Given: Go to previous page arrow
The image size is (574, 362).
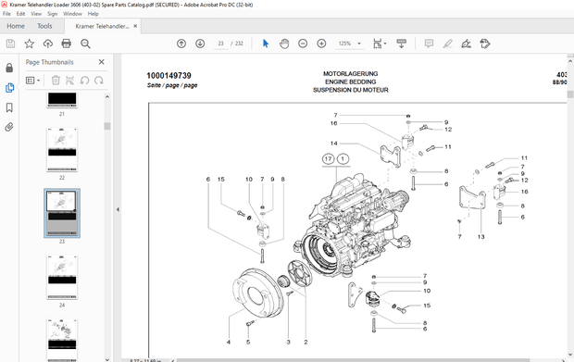Looking at the screenshot, I should pyautogui.click(x=181, y=44).
